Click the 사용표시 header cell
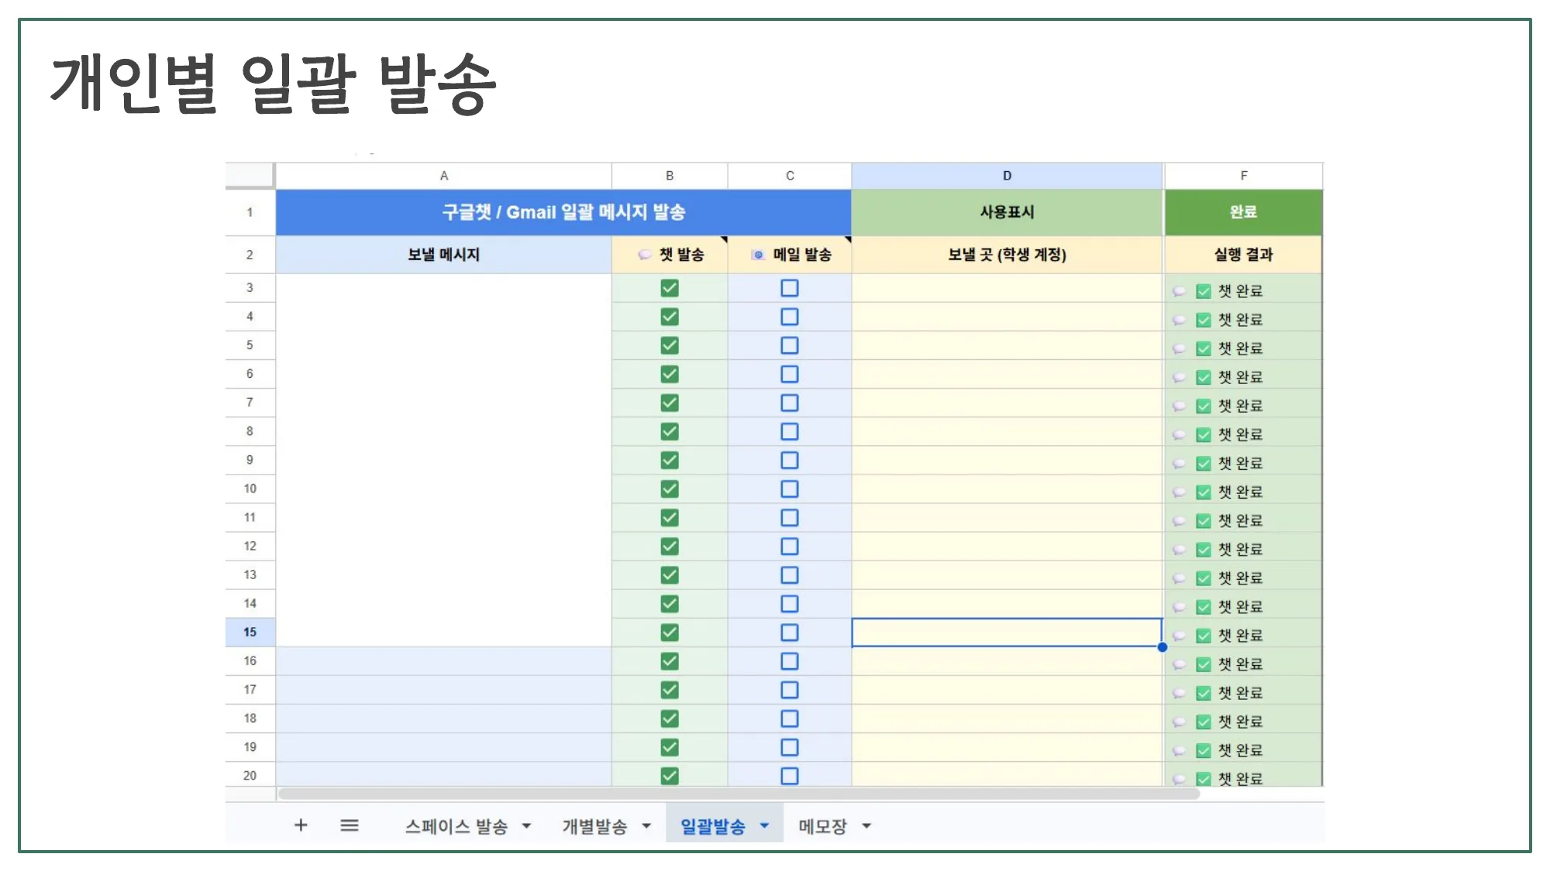The width and height of the screenshot is (1550, 871). coord(1007,212)
